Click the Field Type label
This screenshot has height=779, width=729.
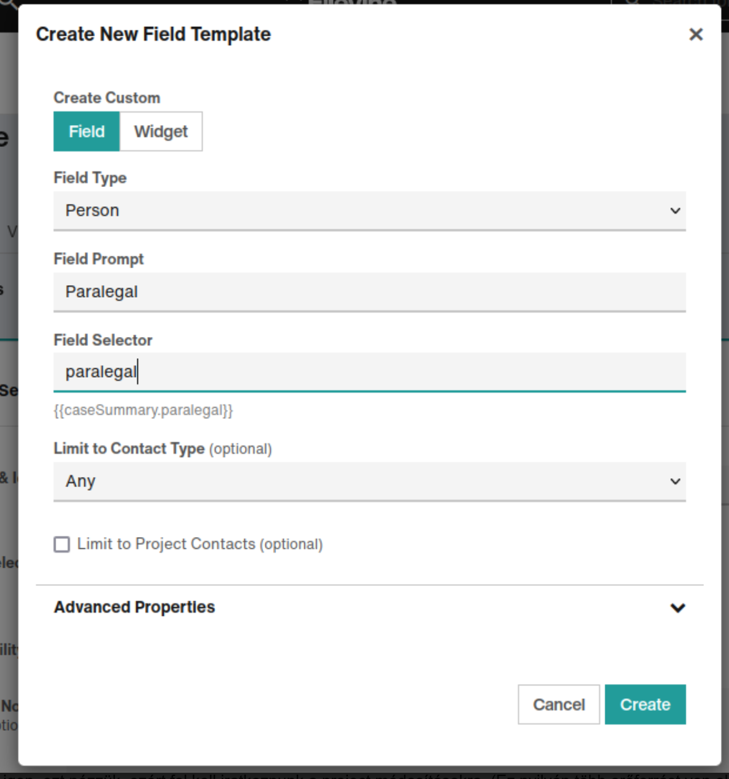pyautogui.click(x=90, y=178)
